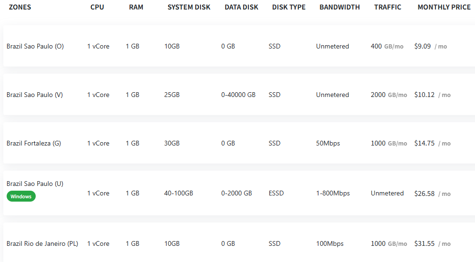Screen dimensions: 475x262
Task: Select the Brazil Fortaleza (G) zone
Action: (x=34, y=143)
